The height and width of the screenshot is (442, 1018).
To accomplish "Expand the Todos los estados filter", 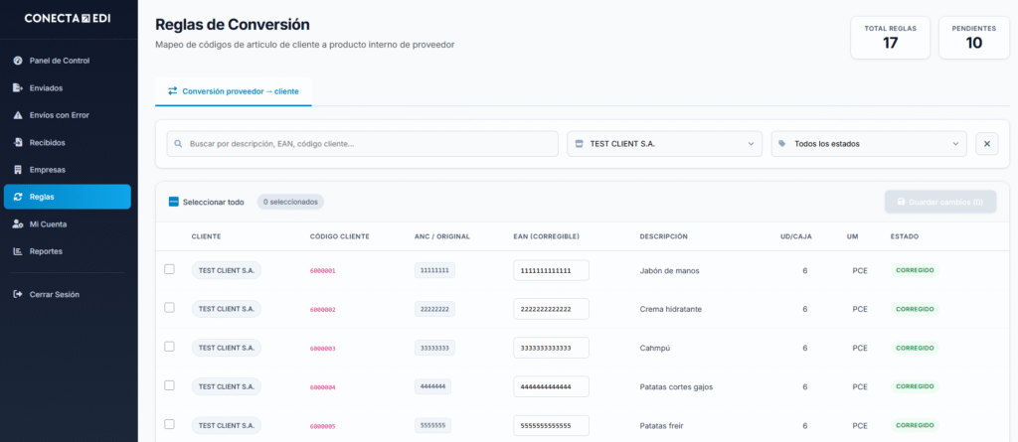I will click(x=869, y=144).
